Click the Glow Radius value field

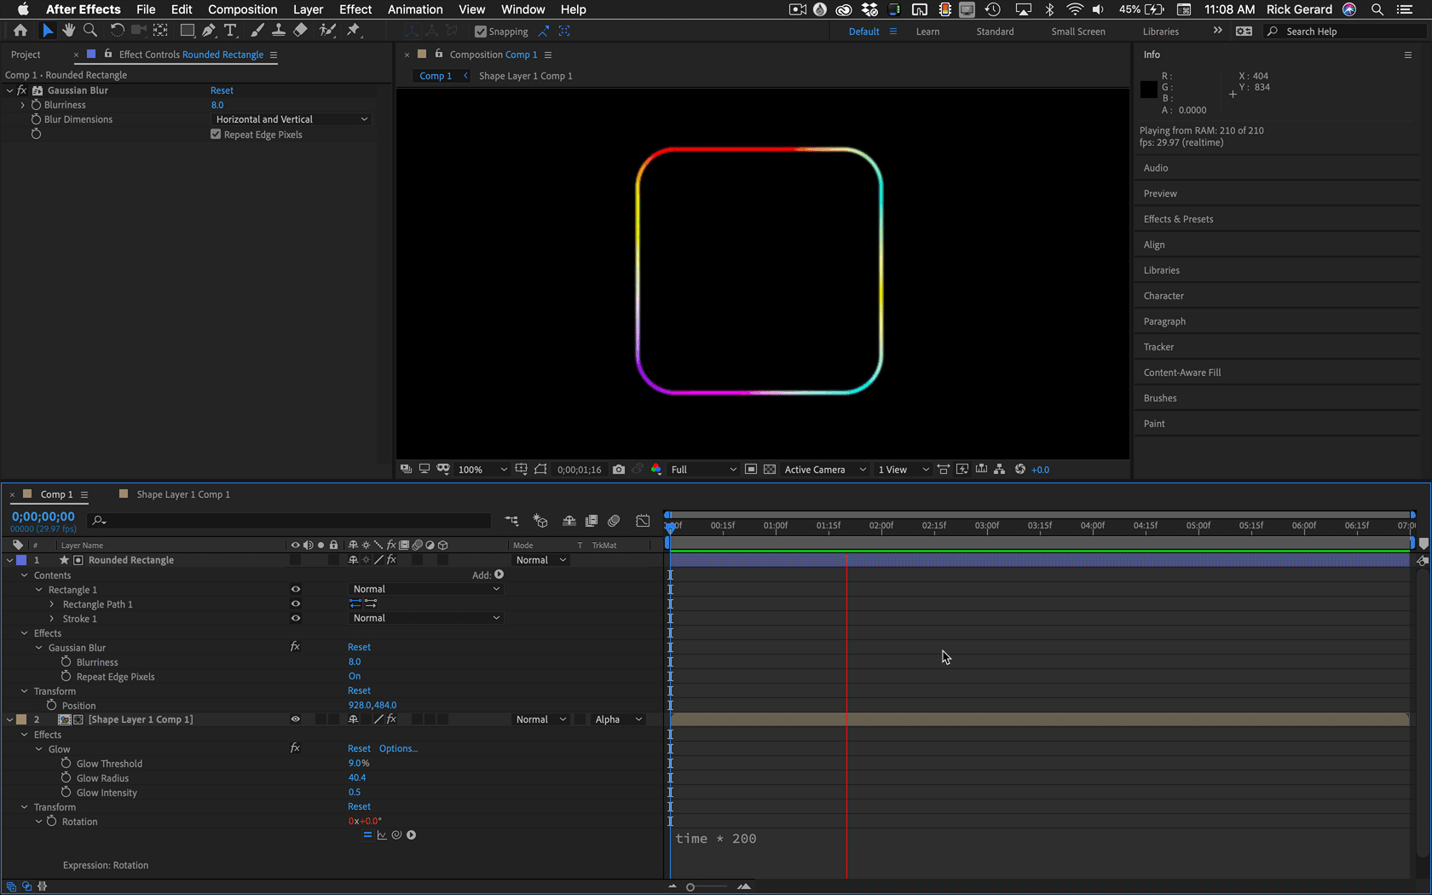[x=356, y=778]
